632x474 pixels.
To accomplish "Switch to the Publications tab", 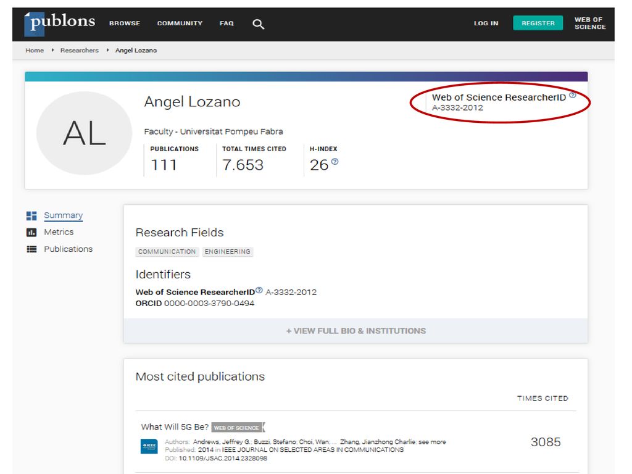I will (68, 249).
